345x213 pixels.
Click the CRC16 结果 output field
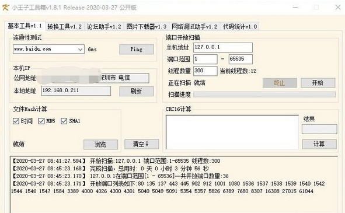(x=319, y=129)
